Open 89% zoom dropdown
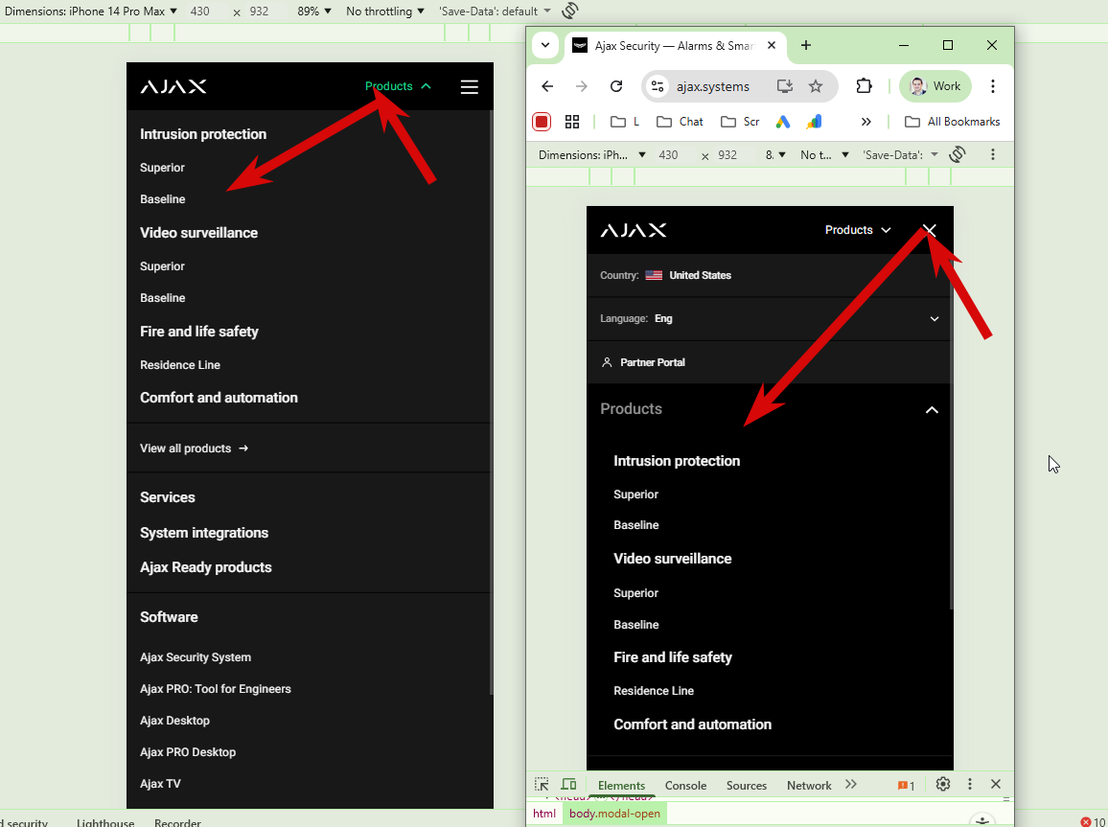This screenshot has height=827, width=1108. coord(313,11)
